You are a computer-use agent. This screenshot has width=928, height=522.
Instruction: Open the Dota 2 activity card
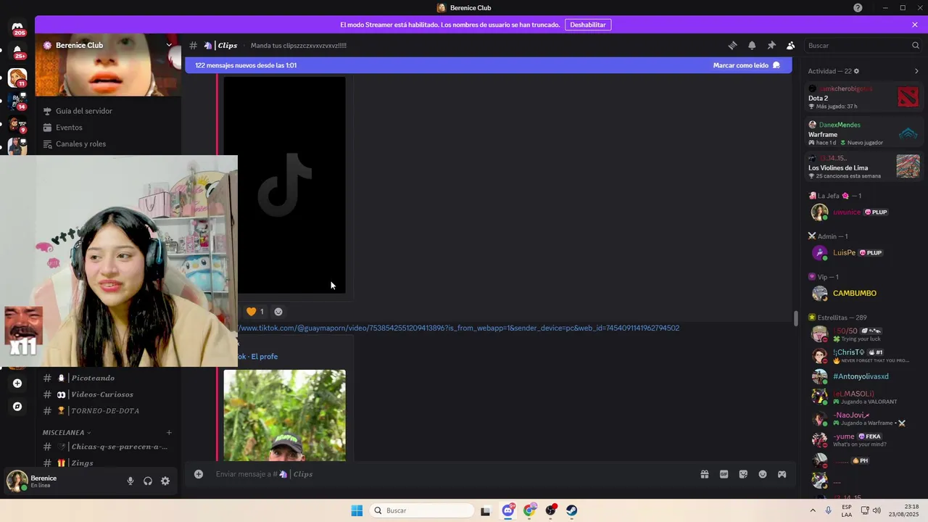point(863,97)
